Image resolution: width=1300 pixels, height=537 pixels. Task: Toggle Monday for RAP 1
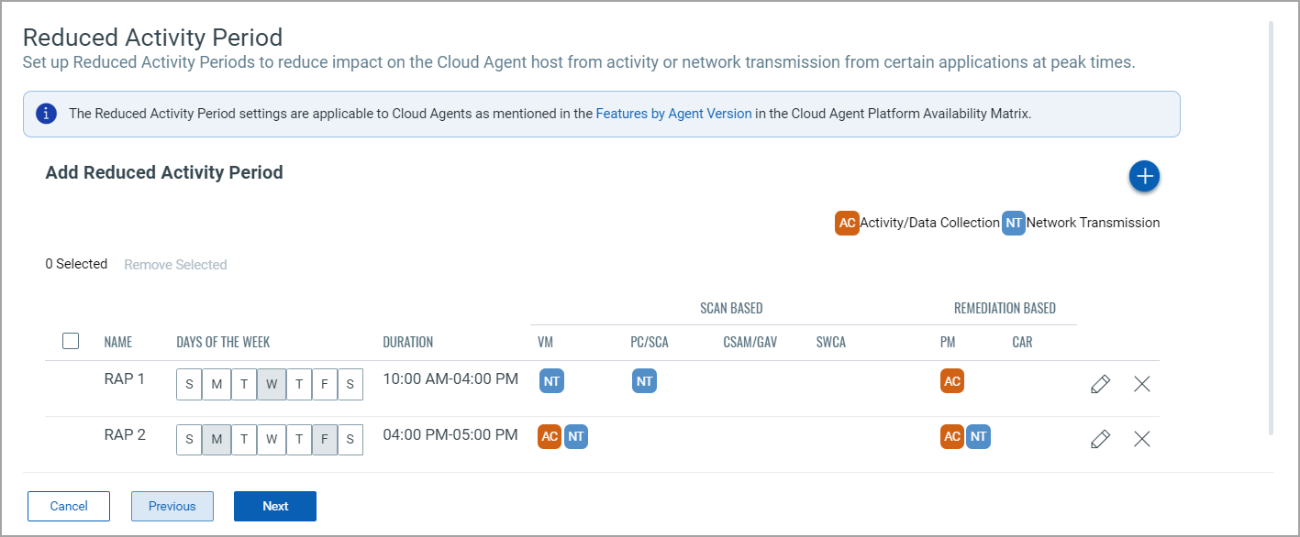(x=217, y=385)
